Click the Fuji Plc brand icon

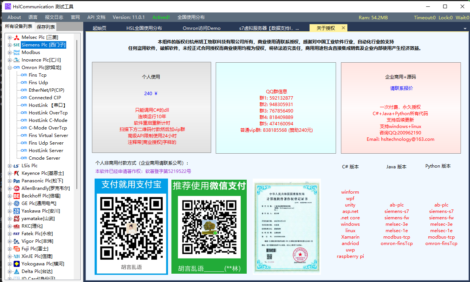coord(16,249)
